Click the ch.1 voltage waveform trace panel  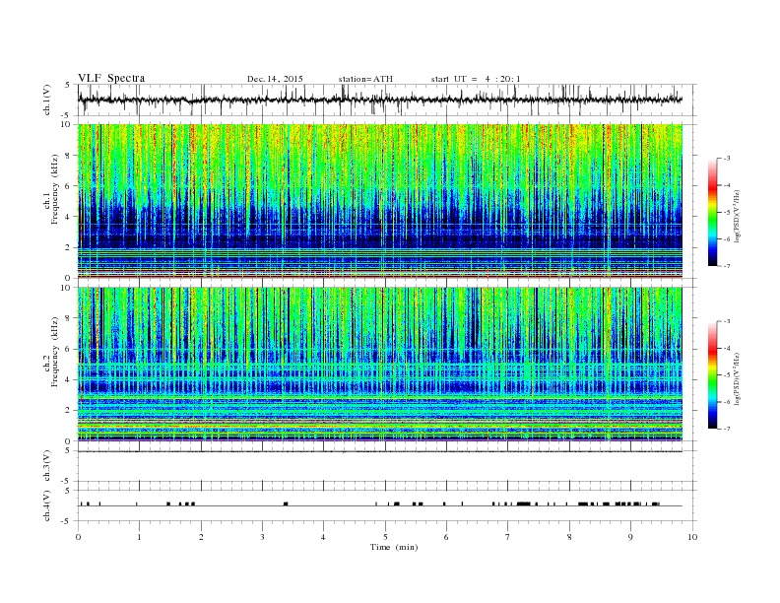387,100
